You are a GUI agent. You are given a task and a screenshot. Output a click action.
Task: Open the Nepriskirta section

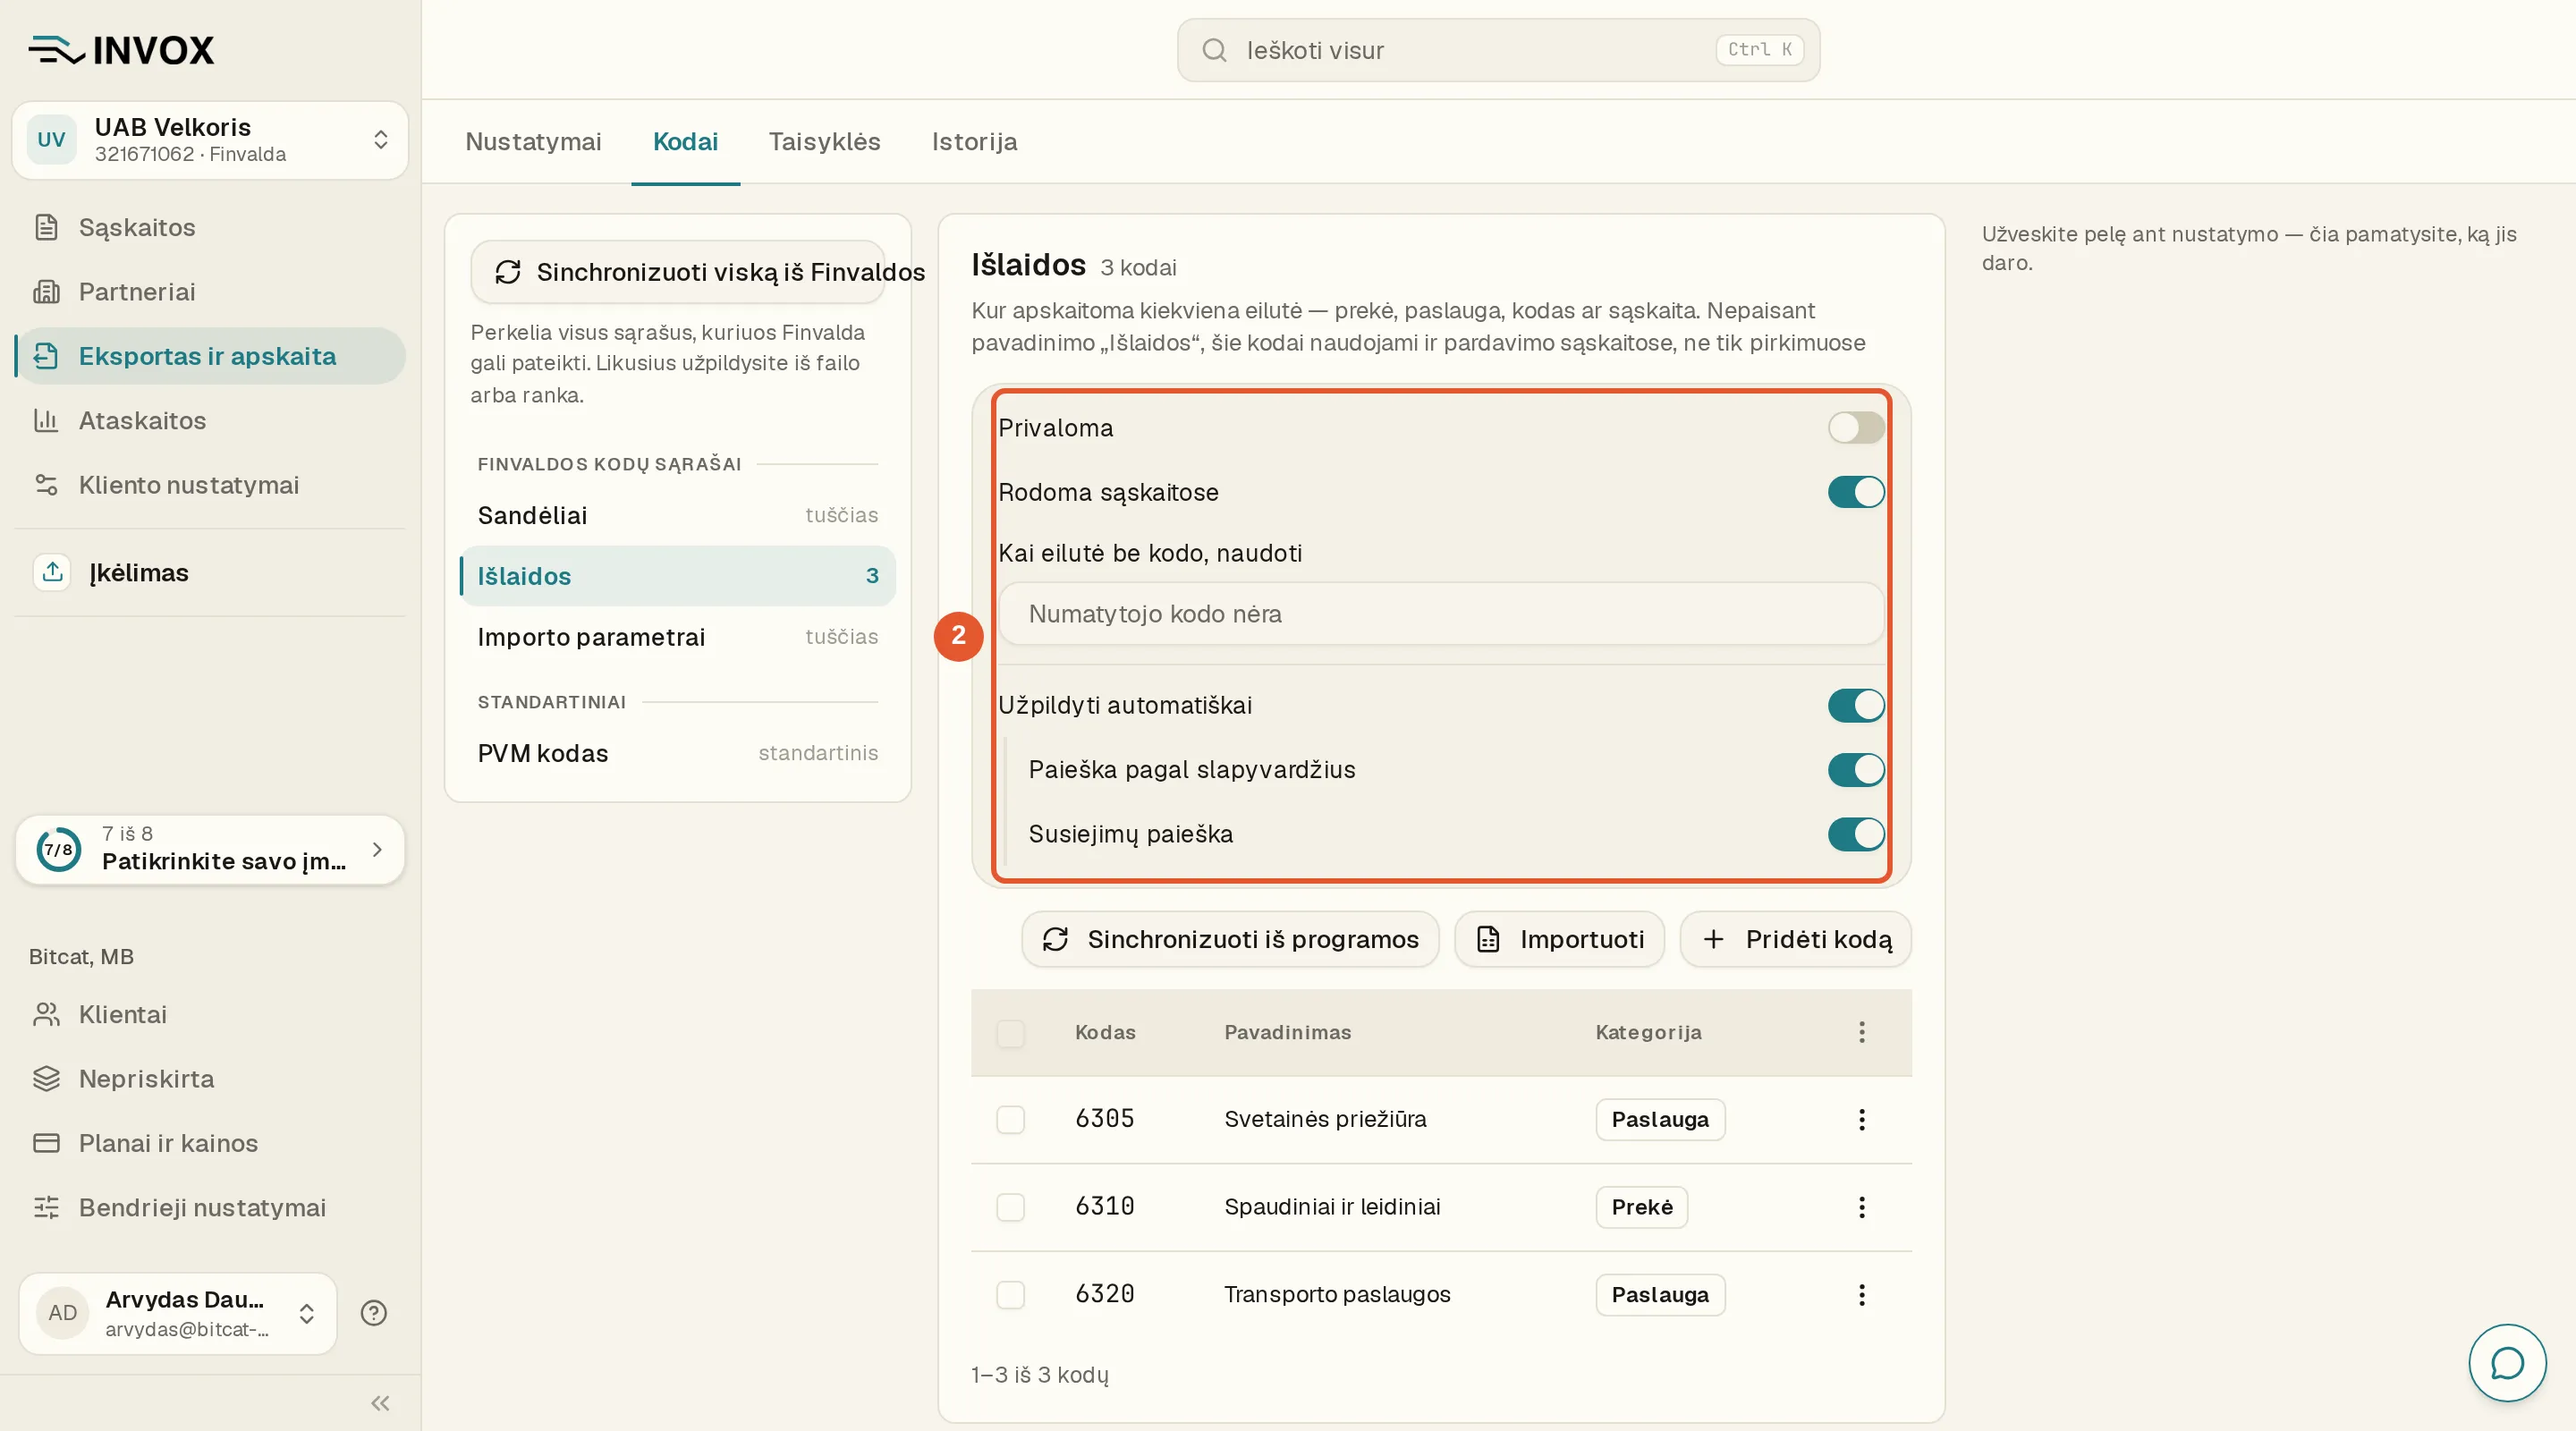click(210, 1079)
